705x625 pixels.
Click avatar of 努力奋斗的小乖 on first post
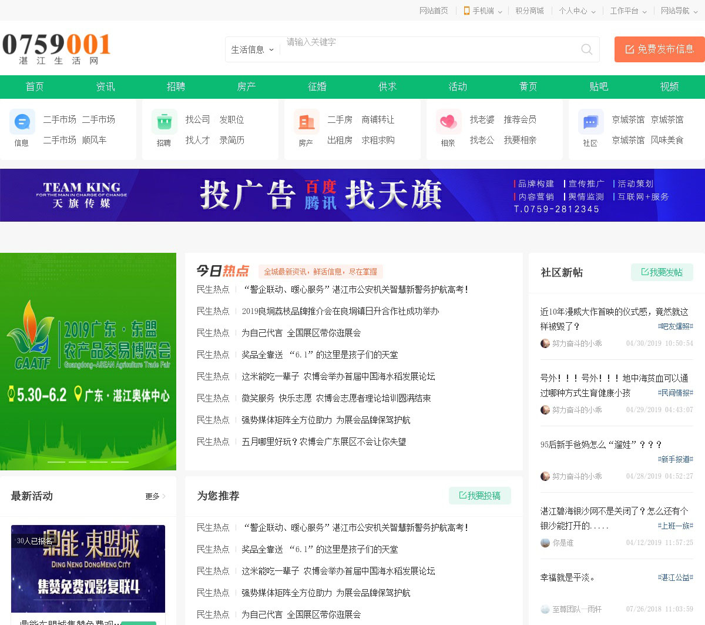tap(545, 343)
